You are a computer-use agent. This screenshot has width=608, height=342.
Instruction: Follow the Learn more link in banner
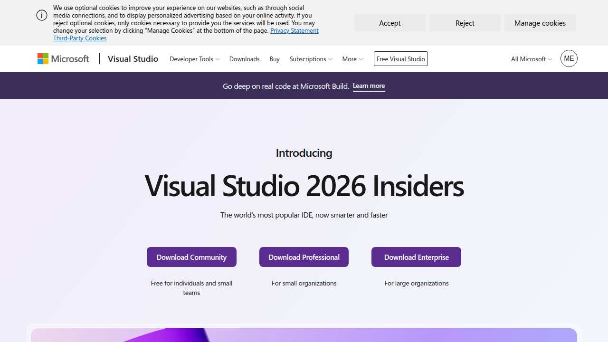[369, 85]
